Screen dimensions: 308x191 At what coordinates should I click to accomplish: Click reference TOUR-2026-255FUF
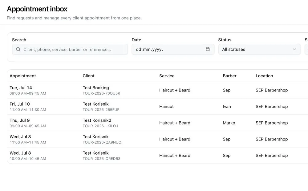tap(101, 110)
